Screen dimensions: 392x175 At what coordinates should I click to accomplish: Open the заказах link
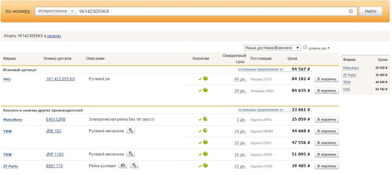tap(54, 36)
